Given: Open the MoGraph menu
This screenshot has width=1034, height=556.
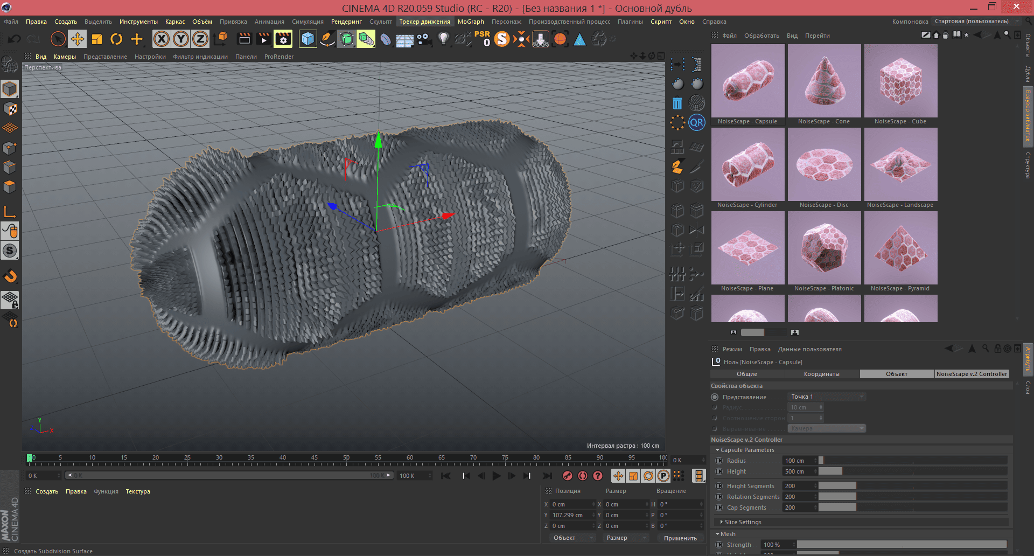Looking at the screenshot, I should pos(471,22).
